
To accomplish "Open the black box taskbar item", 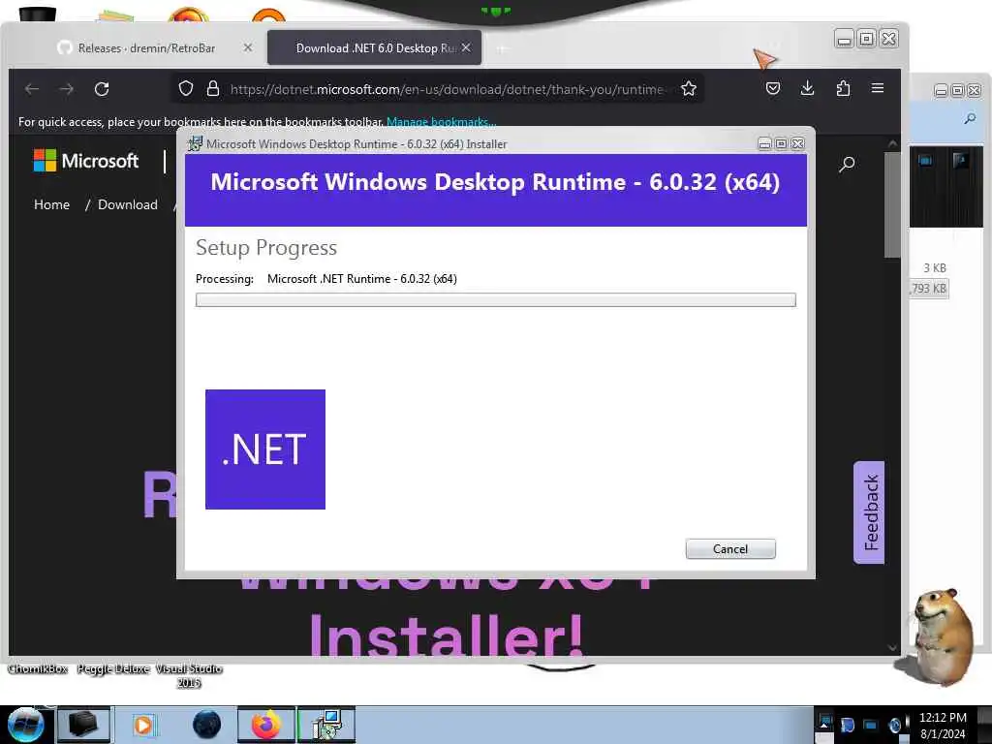I will tap(83, 725).
